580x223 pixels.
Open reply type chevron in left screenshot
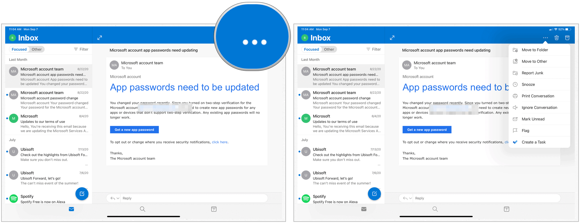click(x=118, y=198)
